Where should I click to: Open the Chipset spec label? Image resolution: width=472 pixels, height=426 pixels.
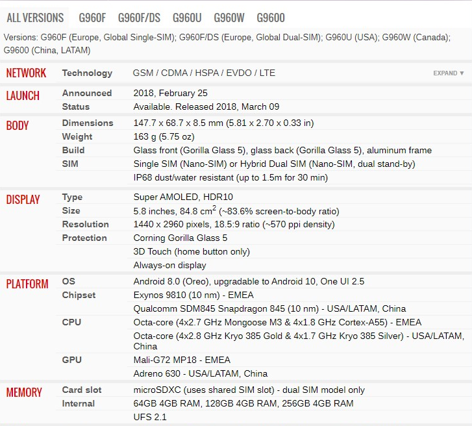click(79, 295)
